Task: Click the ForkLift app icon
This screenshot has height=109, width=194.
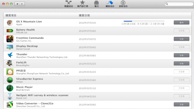Action: pos(10,63)
